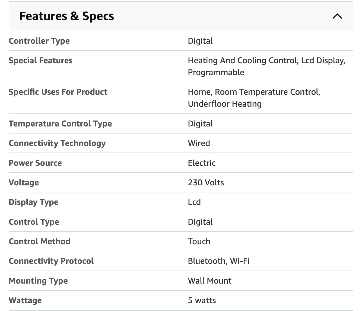The height and width of the screenshot is (311, 362).
Task: Click the Specific Uses For Product label
Action: pyautogui.click(x=58, y=92)
